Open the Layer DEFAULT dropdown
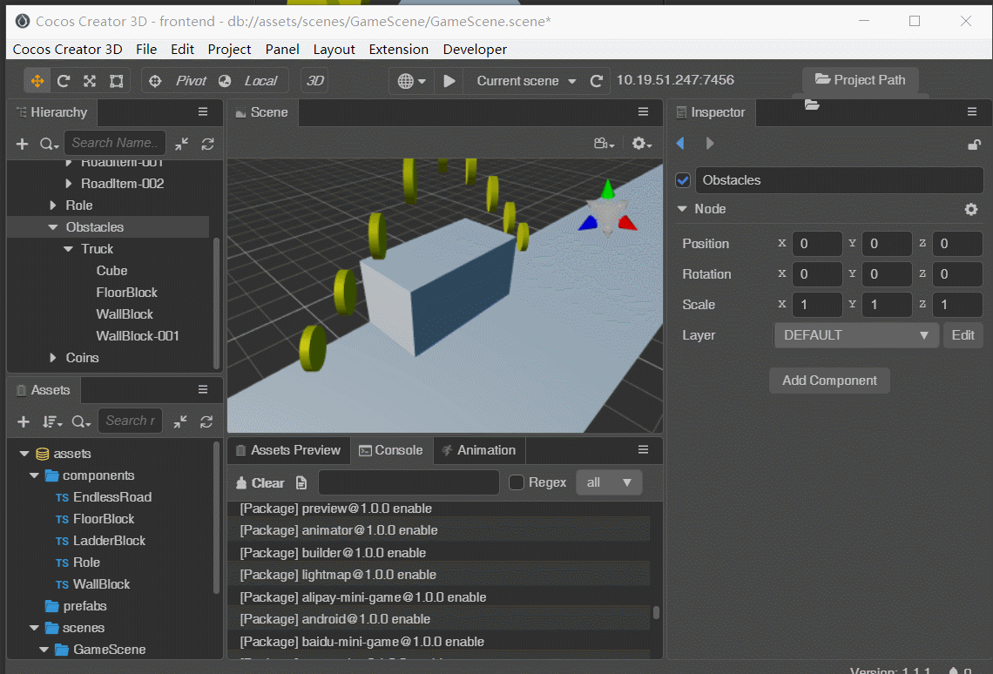 (855, 335)
